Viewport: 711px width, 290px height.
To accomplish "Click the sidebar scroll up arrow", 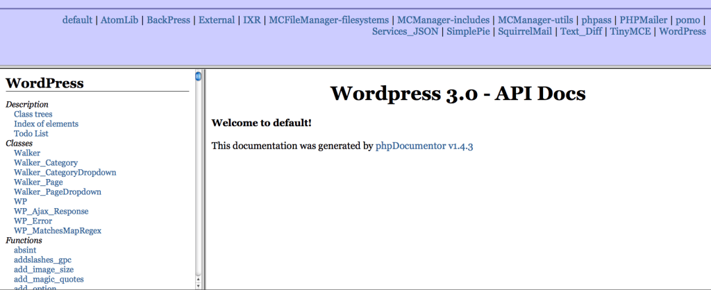I will pos(198,280).
